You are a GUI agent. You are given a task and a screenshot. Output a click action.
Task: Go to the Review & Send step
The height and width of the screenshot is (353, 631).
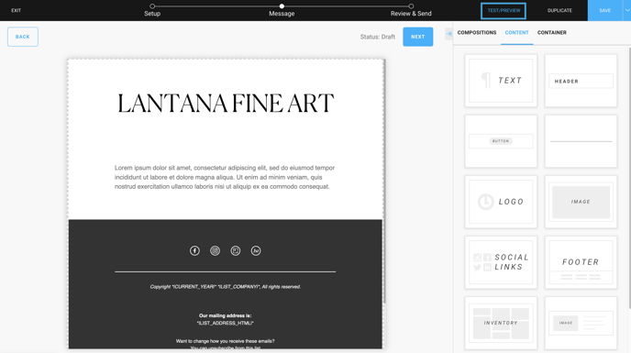411,13
